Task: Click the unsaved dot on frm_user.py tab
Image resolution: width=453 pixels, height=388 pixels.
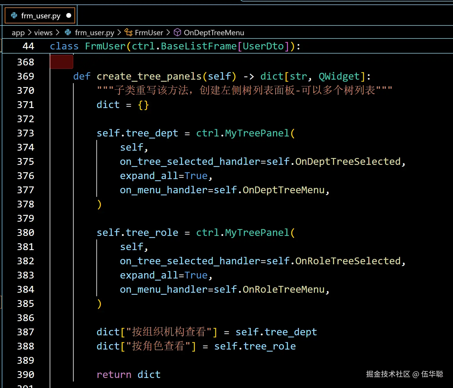Action: tap(69, 15)
